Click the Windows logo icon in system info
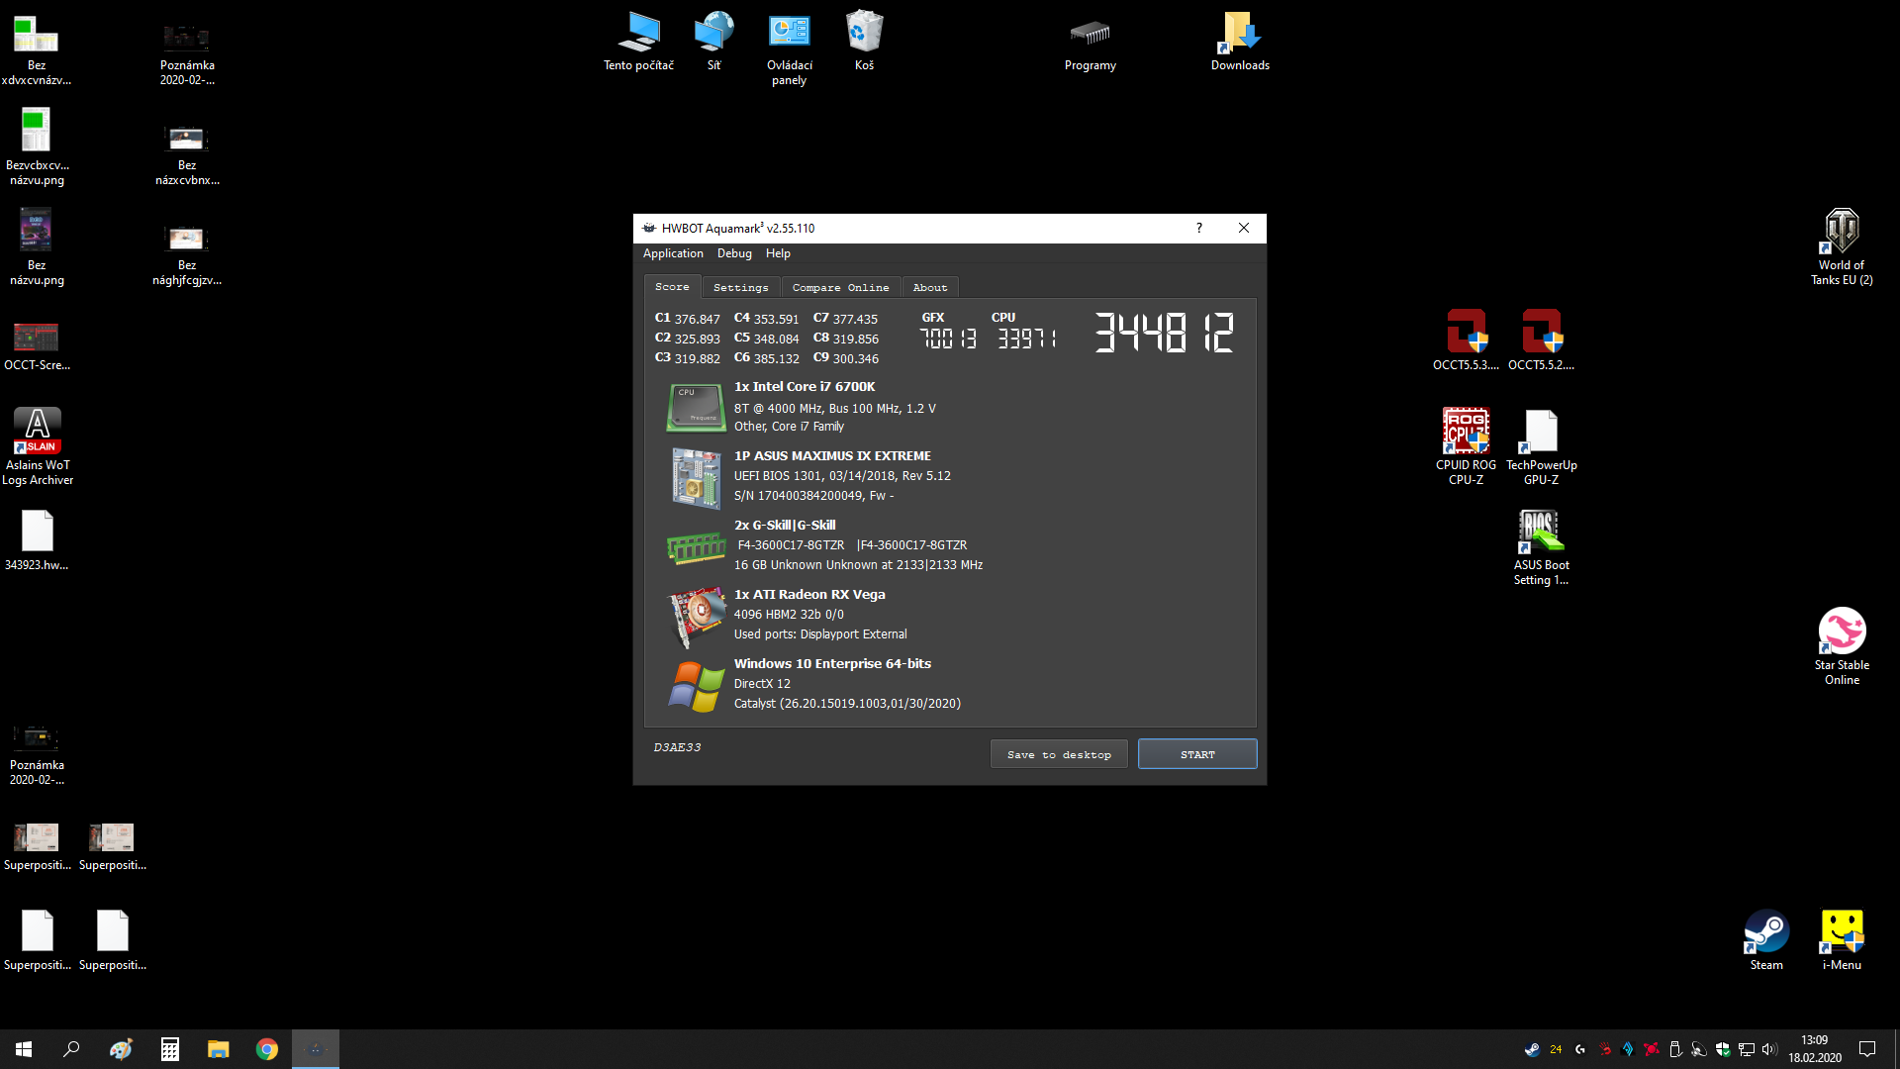This screenshot has height=1069, width=1900. [x=696, y=686]
